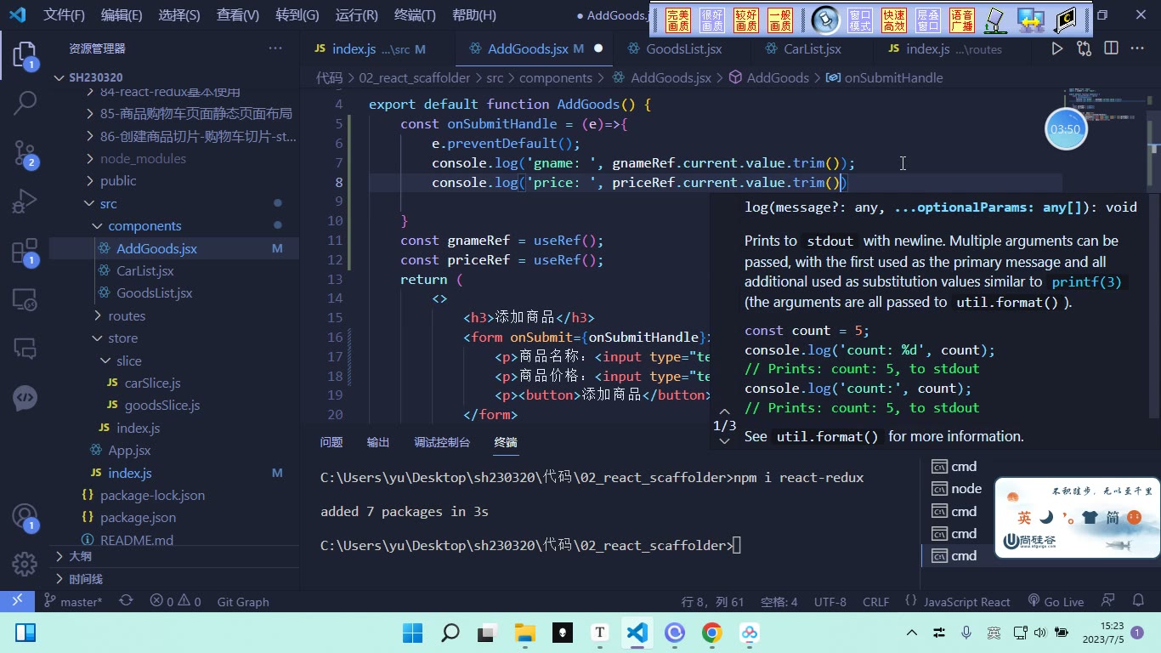Screen dimensions: 1161x653
Task: Open the Search view in activity bar
Action: (25, 104)
